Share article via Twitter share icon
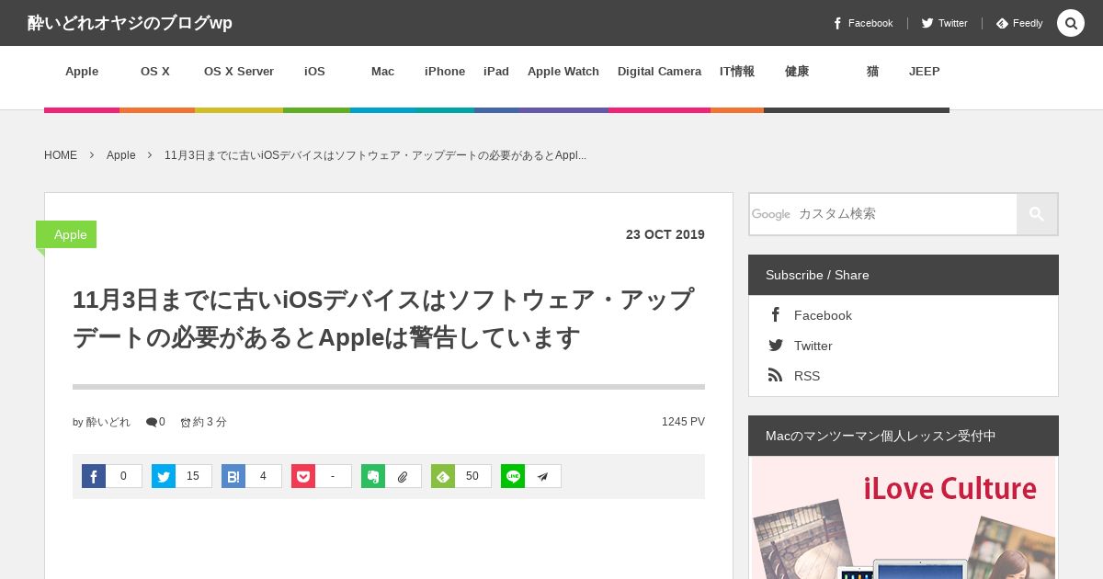Image resolution: width=1103 pixels, height=579 pixels. pyautogui.click(x=164, y=476)
